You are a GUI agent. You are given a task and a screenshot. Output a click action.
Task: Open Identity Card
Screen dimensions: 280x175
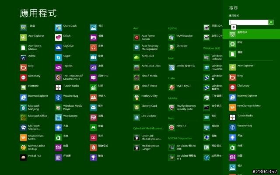tap(145, 108)
